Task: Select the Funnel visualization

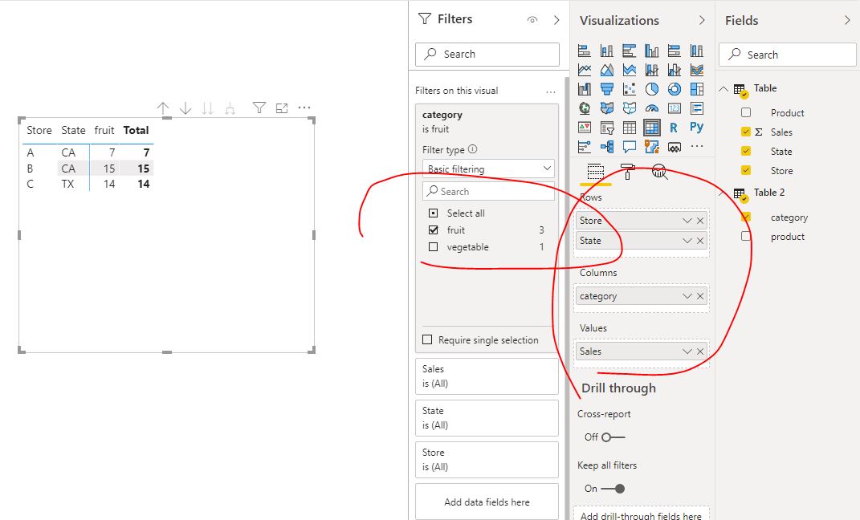Action: tap(606, 89)
